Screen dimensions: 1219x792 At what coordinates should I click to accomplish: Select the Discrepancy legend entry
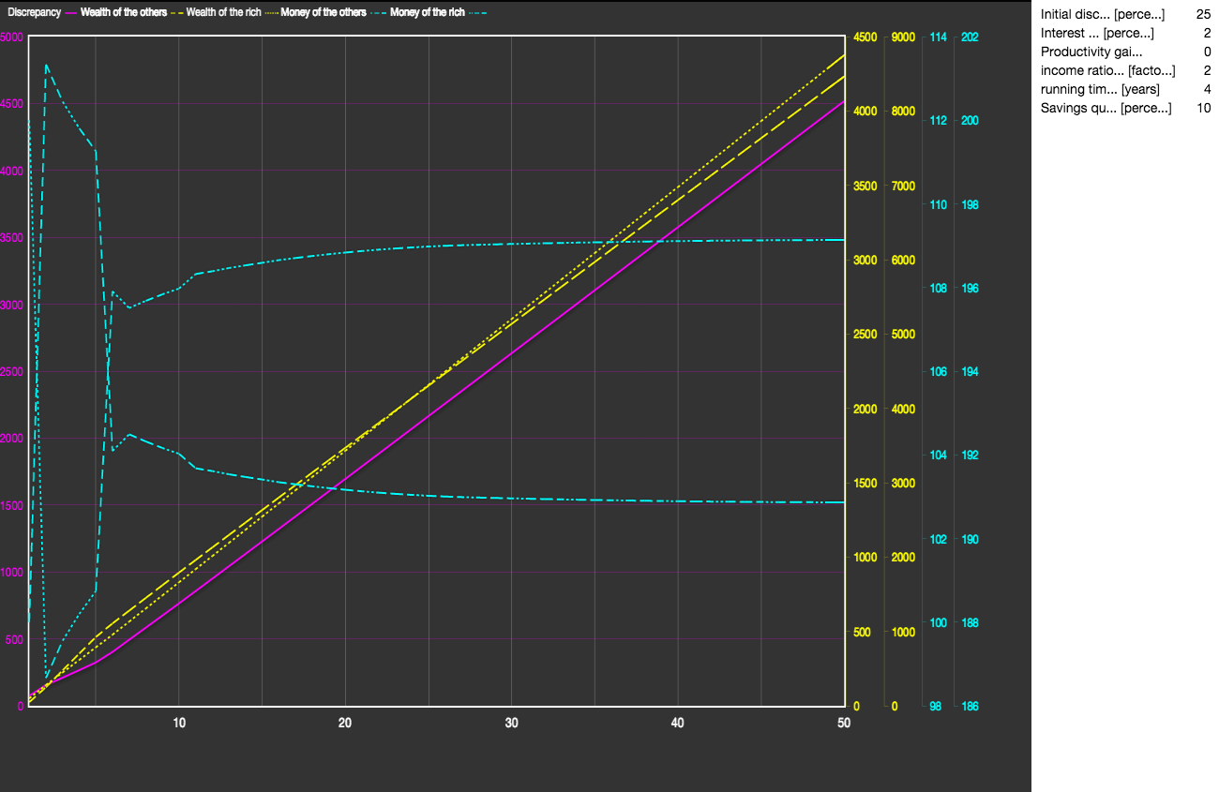pyautogui.click(x=35, y=13)
